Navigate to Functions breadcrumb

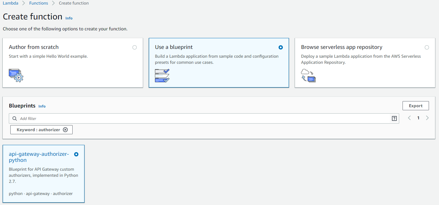(x=39, y=3)
